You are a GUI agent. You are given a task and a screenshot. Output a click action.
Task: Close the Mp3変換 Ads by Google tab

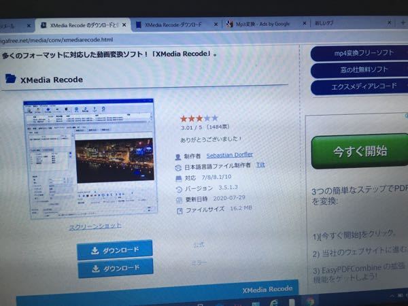coord(305,23)
